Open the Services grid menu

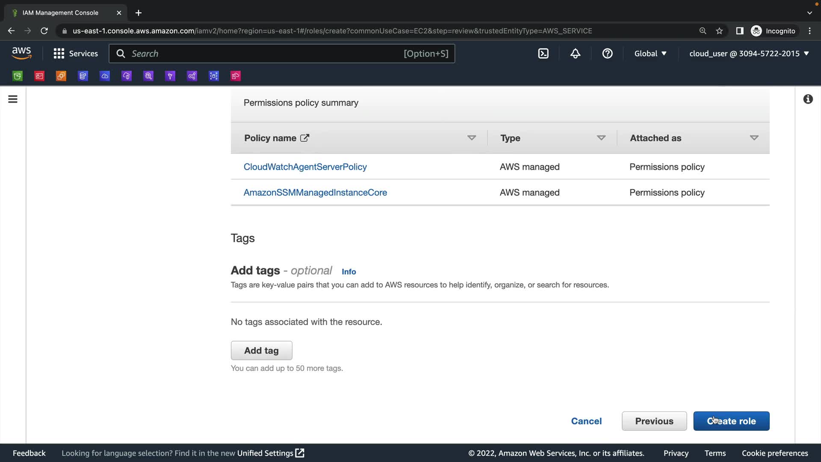tap(75, 53)
